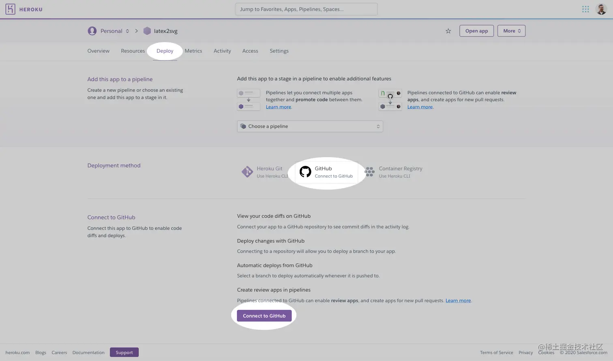This screenshot has width=613, height=361.
Task: Click the pipeline promote illustration
Action: click(249, 100)
